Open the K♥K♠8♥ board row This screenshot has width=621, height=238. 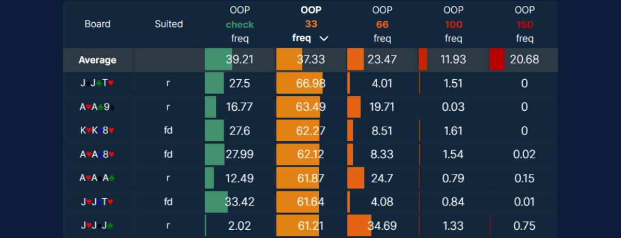[97, 131]
